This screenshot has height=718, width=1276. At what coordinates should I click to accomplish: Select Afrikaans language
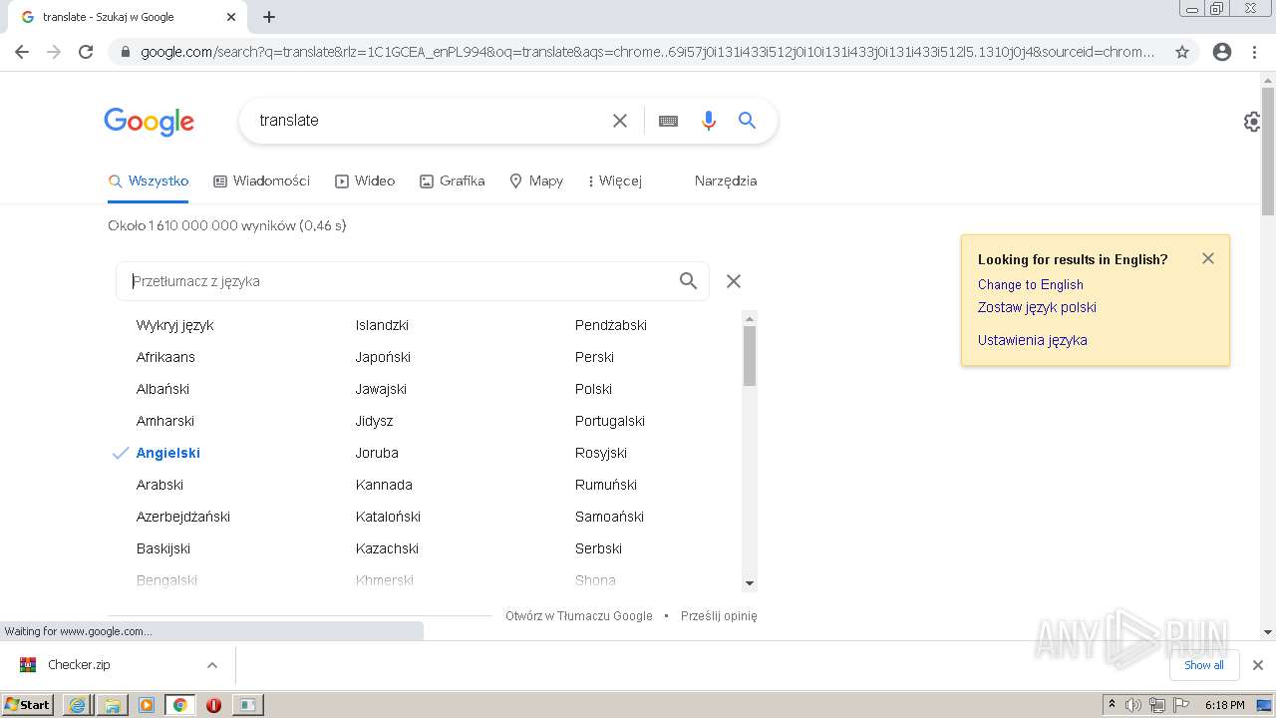click(x=165, y=357)
